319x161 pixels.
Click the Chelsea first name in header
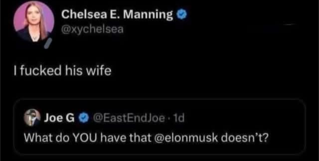click(x=80, y=15)
